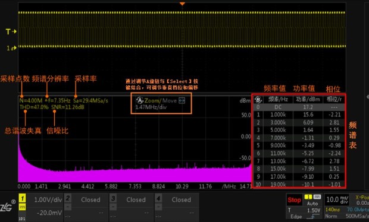Click the T icon in trigger panel

coord(289,210)
